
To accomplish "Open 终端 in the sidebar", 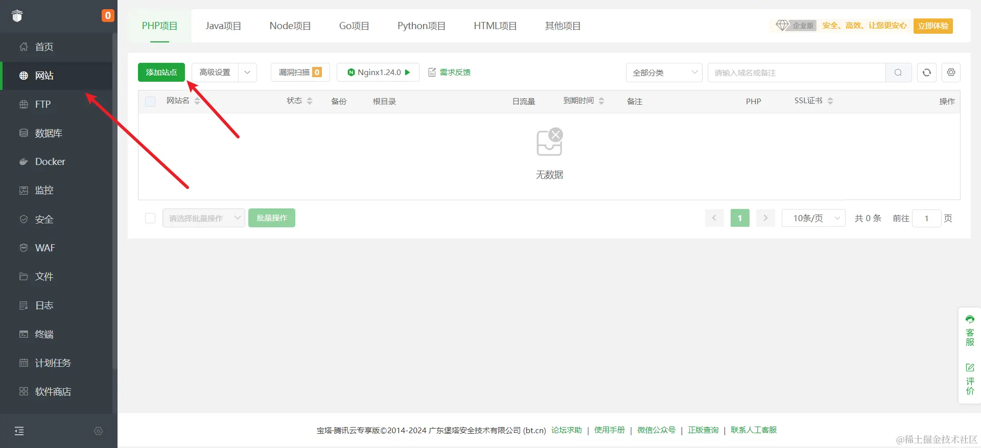I will [56, 334].
